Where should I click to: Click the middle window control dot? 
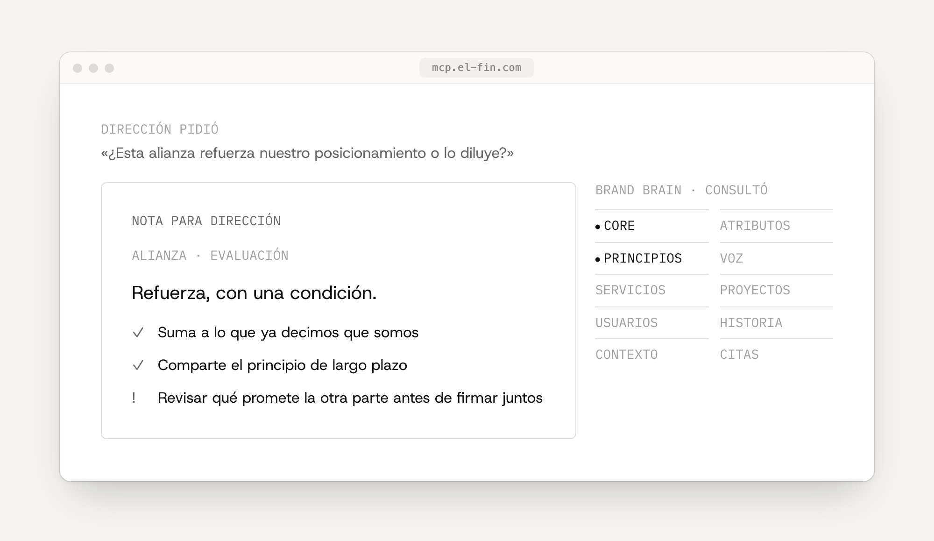click(x=93, y=68)
